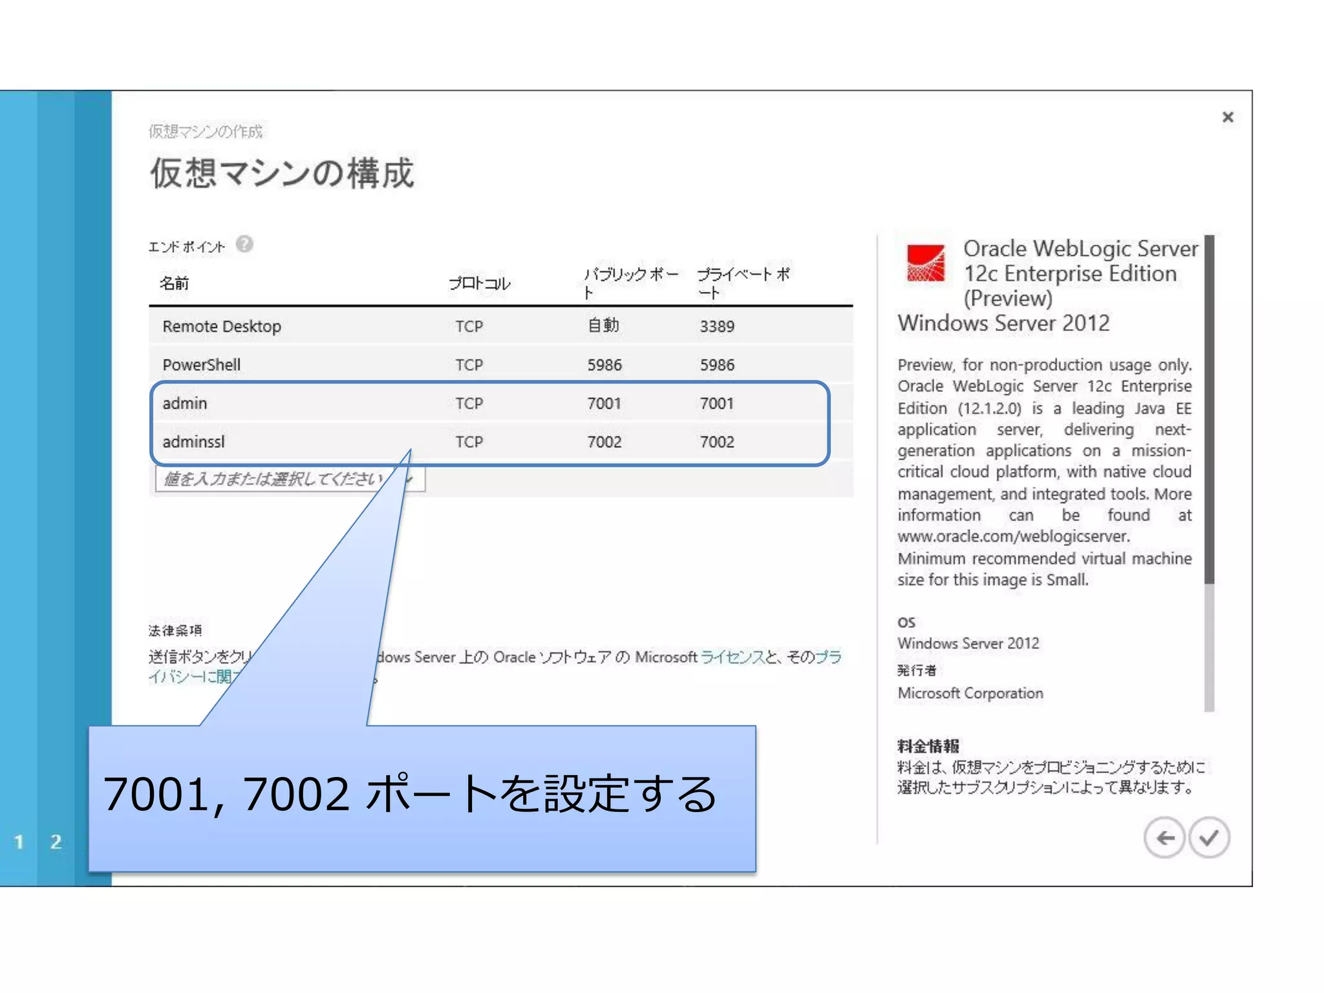Close the virtual machine configuration dialog
The height and width of the screenshot is (993, 1324).
pyautogui.click(x=1228, y=117)
